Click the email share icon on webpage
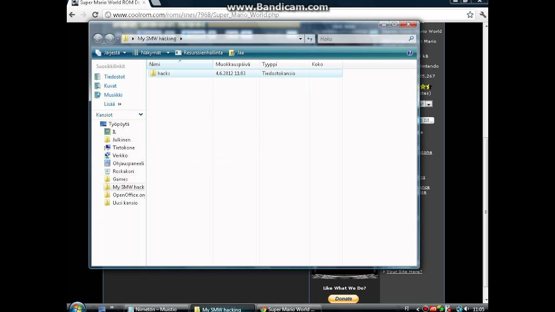Viewport: 555px width, 312px height. [427, 120]
